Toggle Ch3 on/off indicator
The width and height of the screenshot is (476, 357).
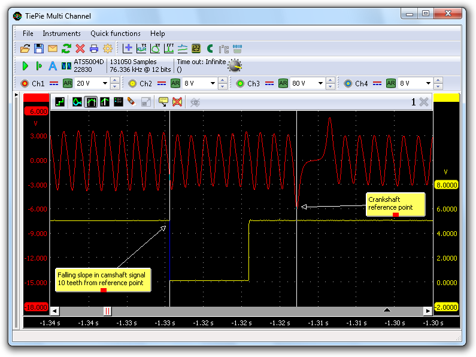tap(240, 83)
